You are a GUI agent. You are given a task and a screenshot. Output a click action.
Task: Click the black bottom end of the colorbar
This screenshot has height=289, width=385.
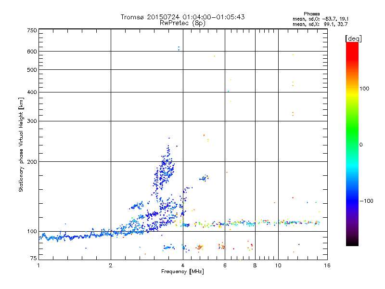click(x=352, y=243)
